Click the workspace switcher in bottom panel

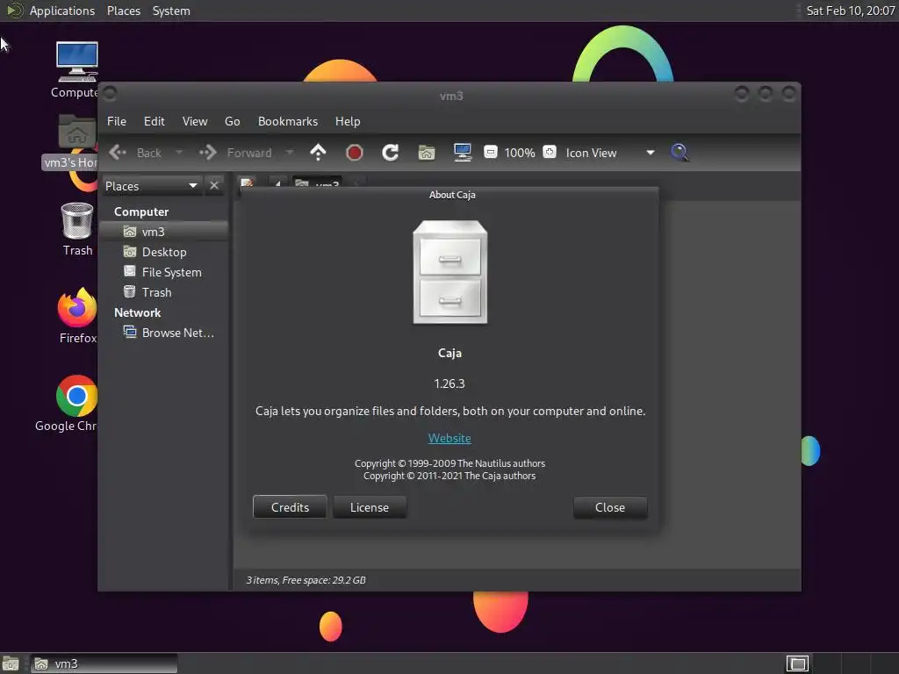[x=797, y=663]
